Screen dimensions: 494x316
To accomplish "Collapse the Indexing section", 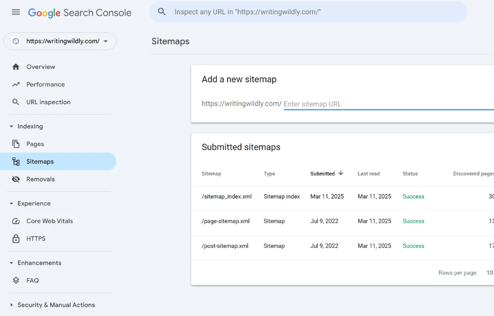I will 11,126.
